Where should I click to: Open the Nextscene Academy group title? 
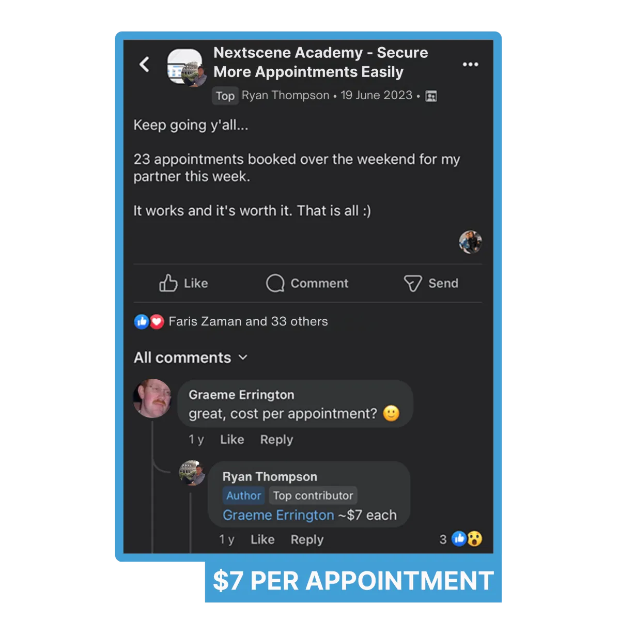[321, 62]
